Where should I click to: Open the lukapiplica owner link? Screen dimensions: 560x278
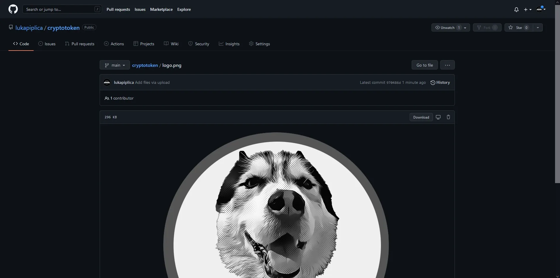click(29, 28)
